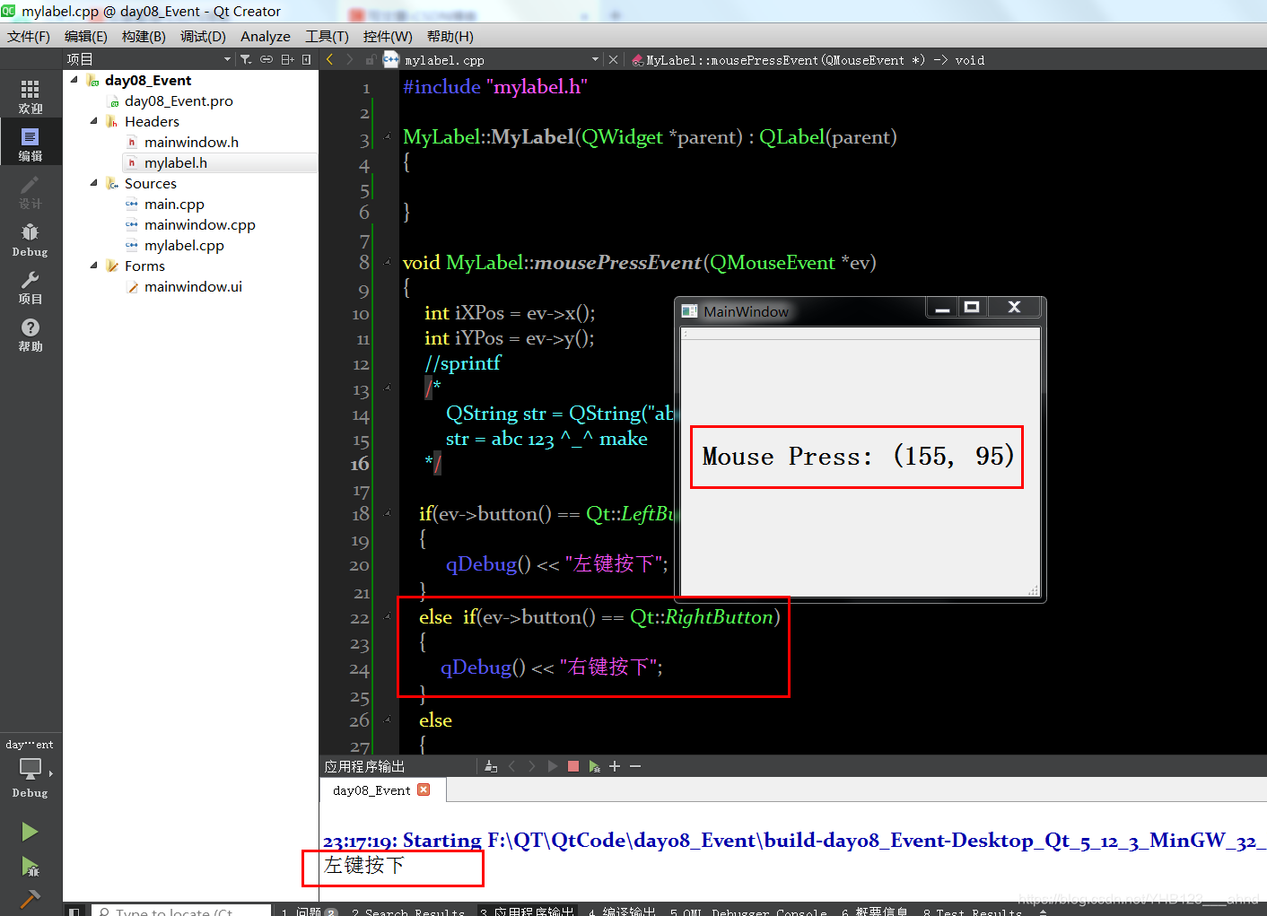Open main.cpp source file
The width and height of the screenshot is (1267, 916).
tap(174, 204)
